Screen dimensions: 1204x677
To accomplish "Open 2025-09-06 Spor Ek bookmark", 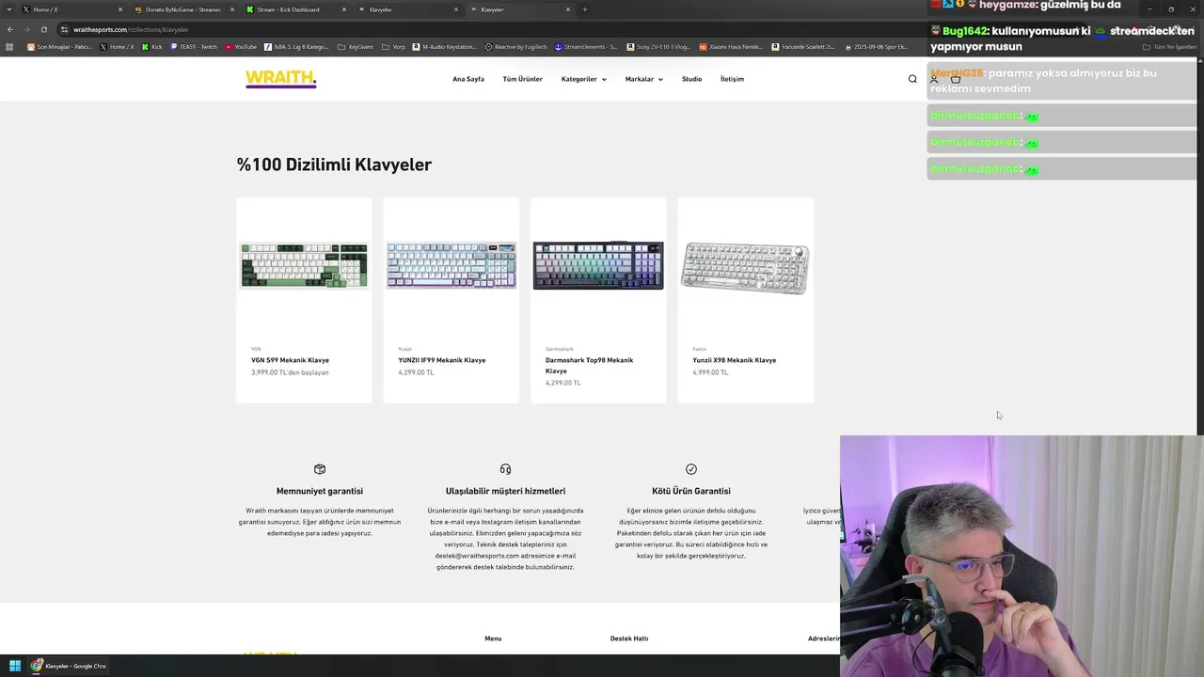I will pos(877,46).
